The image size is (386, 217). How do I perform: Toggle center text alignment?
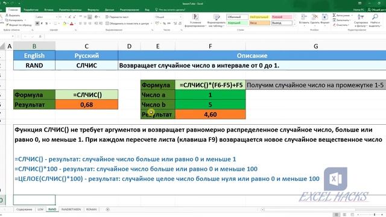point(85,24)
